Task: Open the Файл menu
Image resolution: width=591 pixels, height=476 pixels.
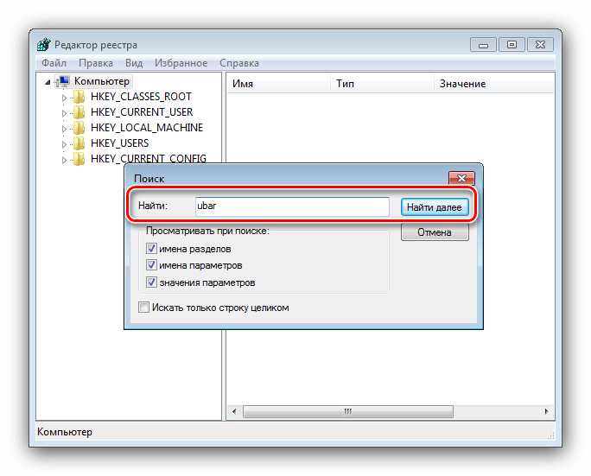Action: tap(54, 63)
